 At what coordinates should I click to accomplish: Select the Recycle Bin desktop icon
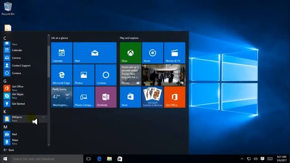8,9
